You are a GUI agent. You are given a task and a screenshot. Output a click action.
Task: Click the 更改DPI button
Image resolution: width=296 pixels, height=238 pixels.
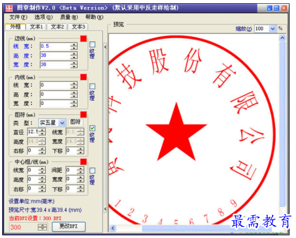pyautogui.click(x=69, y=227)
